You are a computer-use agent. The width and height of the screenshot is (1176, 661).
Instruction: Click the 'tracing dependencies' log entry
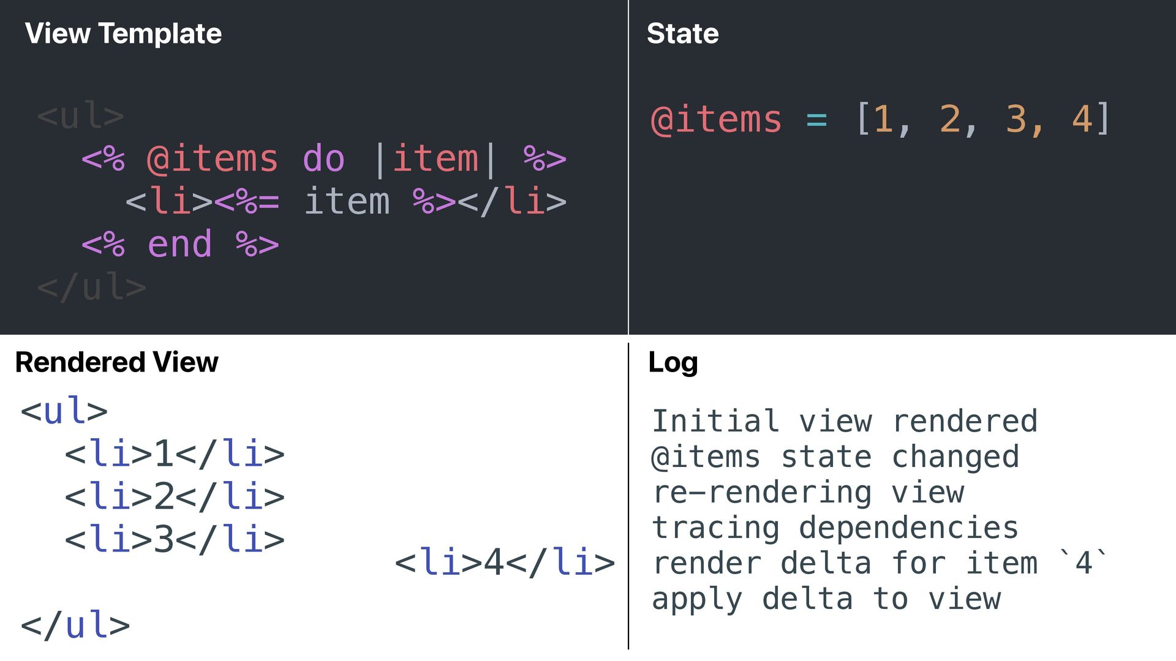tap(835, 528)
